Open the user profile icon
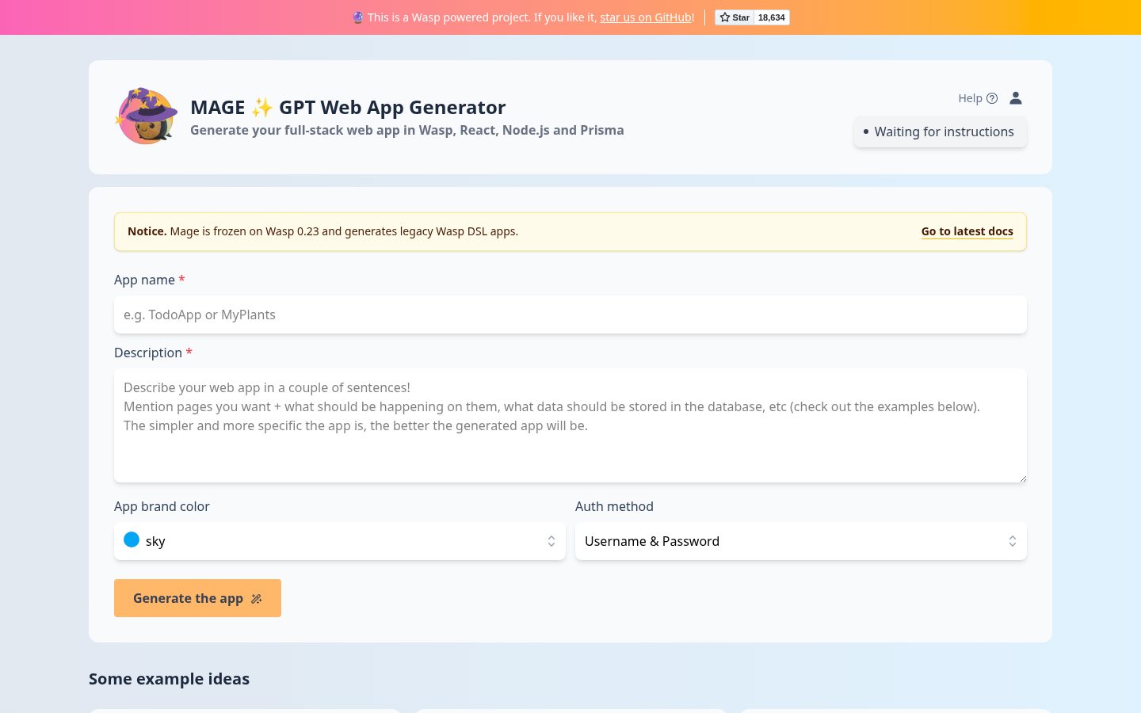 (x=1016, y=98)
